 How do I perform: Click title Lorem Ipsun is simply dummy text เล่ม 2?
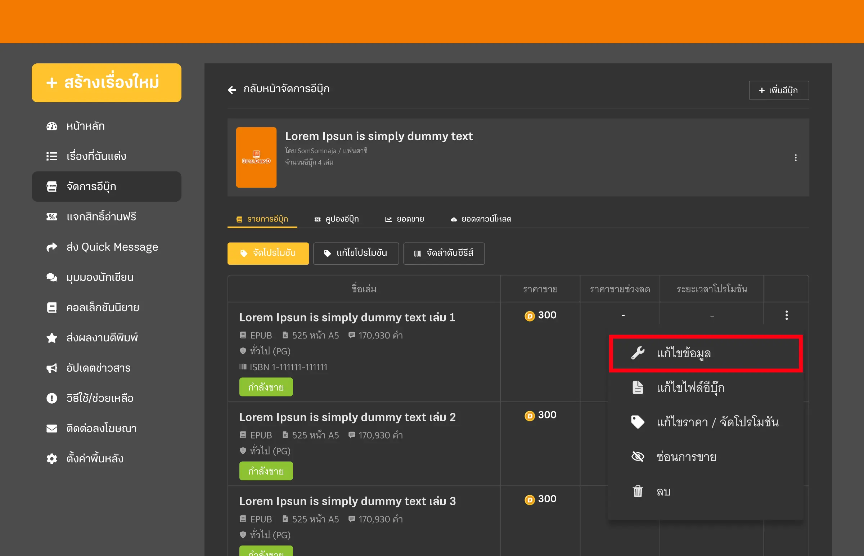click(347, 417)
